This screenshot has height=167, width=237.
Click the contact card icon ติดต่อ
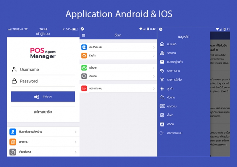tap(162, 124)
